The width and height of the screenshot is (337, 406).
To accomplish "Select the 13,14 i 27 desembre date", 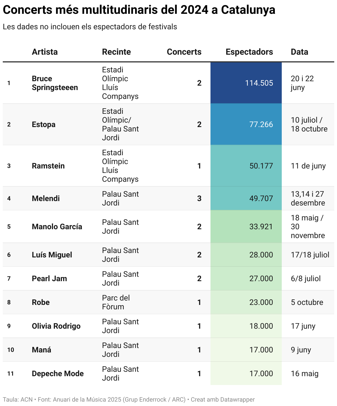I will pos(308,198).
